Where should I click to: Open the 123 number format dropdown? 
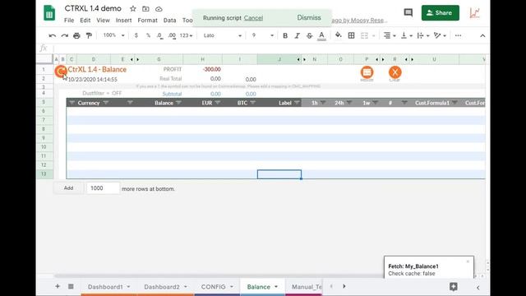[187, 35]
